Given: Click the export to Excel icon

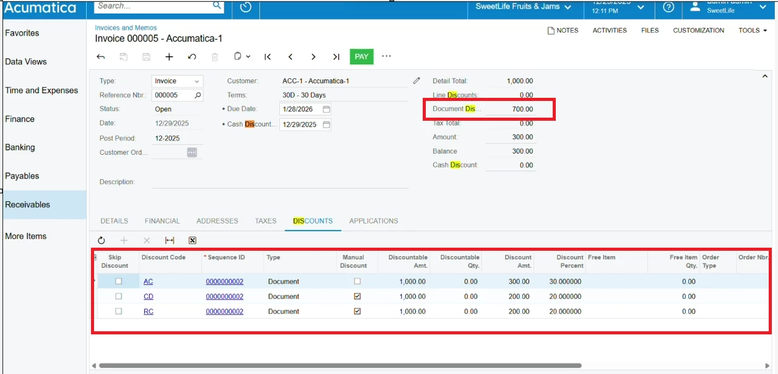Looking at the screenshot, I should coord(192,240).
